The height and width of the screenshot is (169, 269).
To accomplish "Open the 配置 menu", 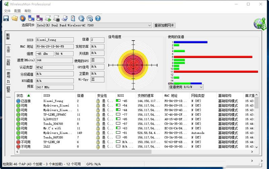I will 17,11.
